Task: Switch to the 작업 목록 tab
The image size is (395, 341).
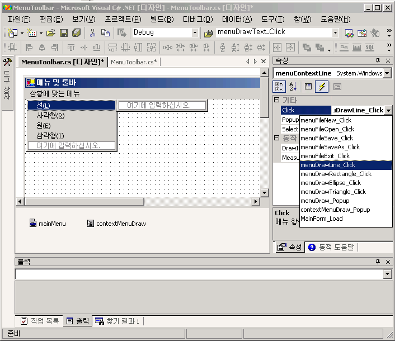Action: point(39,321)
